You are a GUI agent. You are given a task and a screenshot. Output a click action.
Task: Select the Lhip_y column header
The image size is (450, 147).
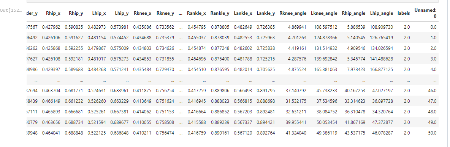(122, 13)
